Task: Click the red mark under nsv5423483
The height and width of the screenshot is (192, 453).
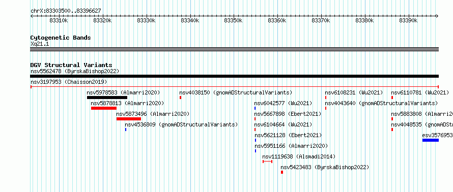Action: (x=282, y=172)
